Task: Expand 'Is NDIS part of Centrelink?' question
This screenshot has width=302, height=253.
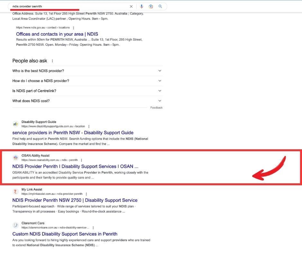Action: (87, 91)
